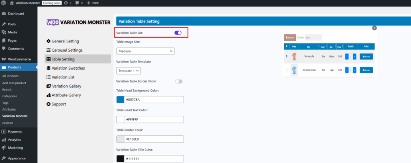This screenshot has height=163, width=411.
Task: Click the #E1E8ED hex input field
Action: click(x=154, y=139)
